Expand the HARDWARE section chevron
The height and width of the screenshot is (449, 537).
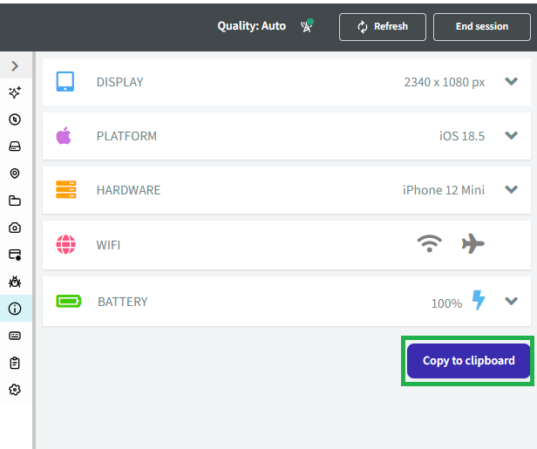coord(512,190)
